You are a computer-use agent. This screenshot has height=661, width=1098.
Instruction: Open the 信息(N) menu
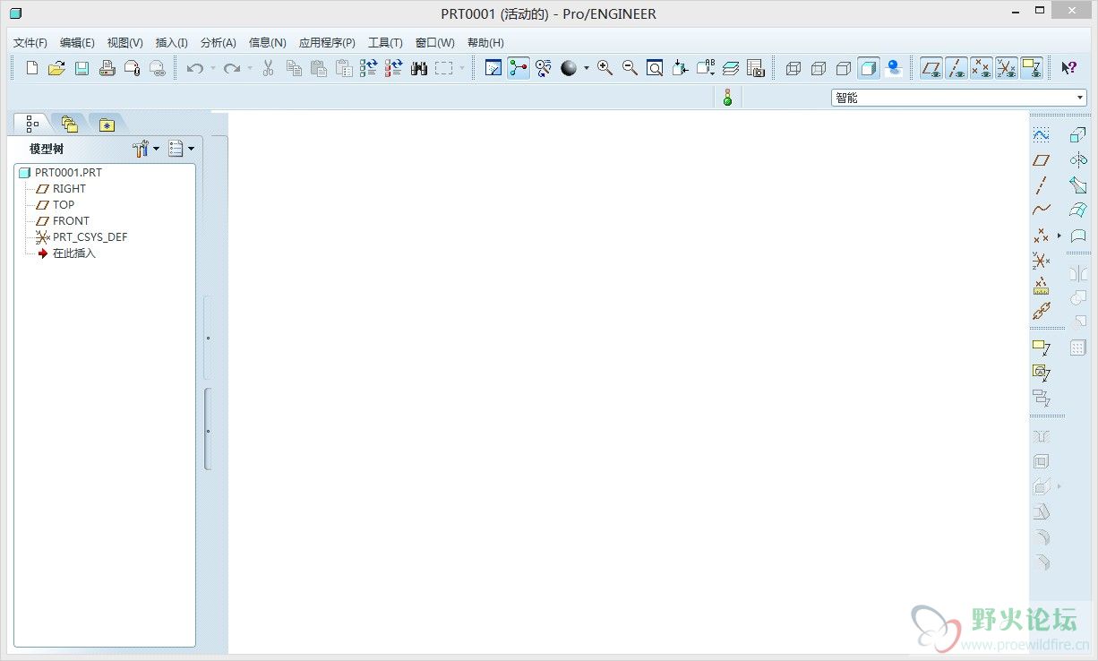(x=268, y=42)
